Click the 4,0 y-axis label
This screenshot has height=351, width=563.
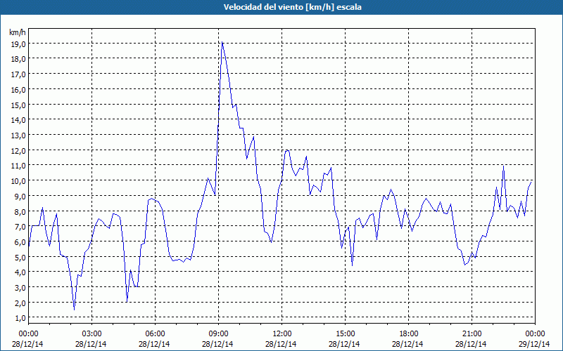coord(20,272)
